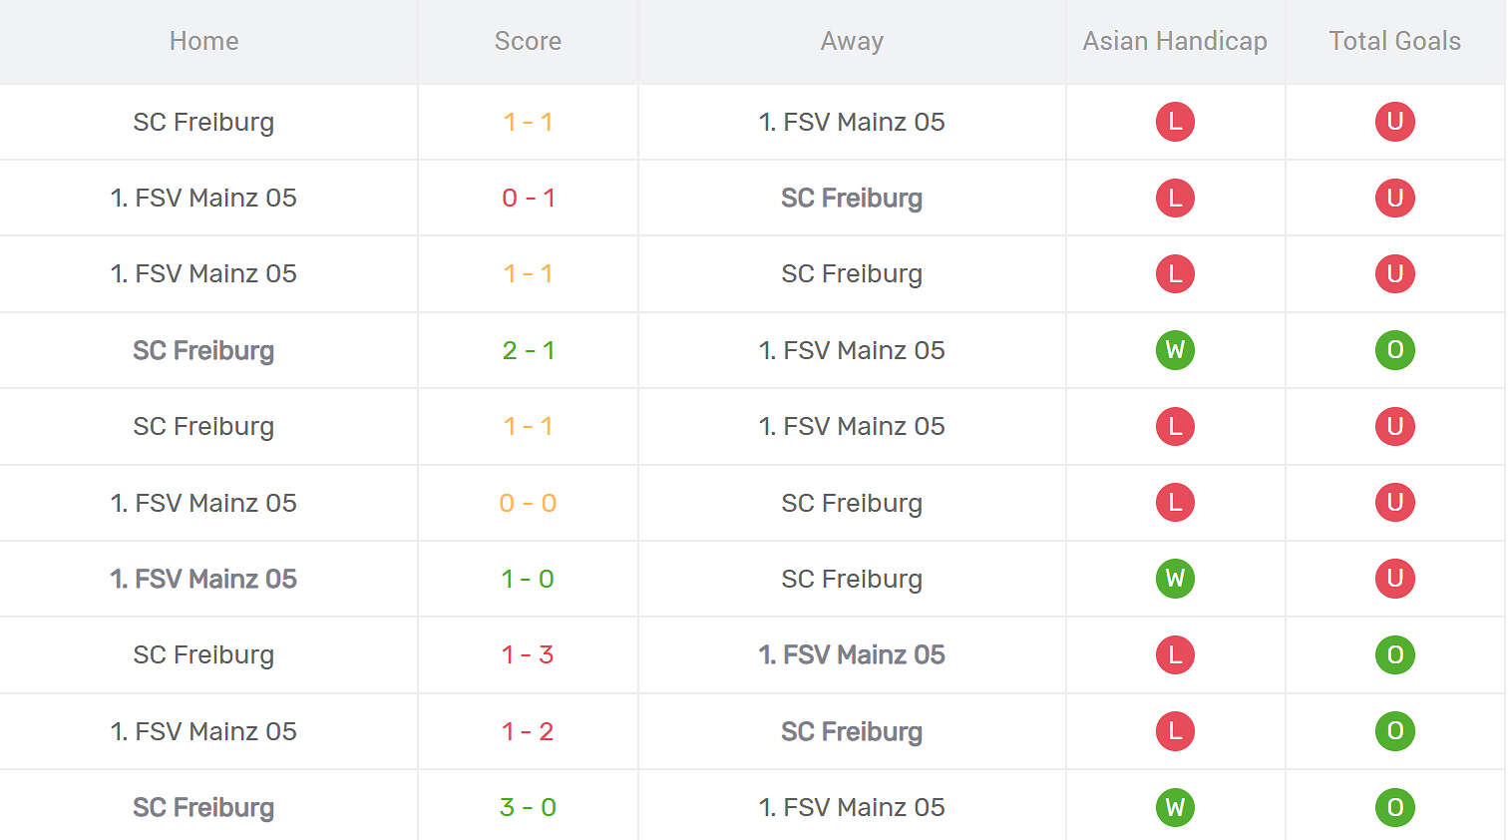Click bold 1. FSV Mainz 05 in the 1 - 0 row
The height and width of the screenshot is (840, 1510).
(x=203, y=579)
